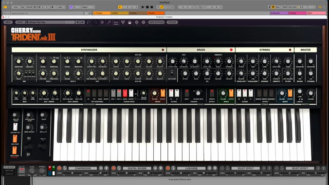This screenshot has height=185, width=329.
Task: Select the 4 Audio track tab
Action: tap(156, 13)
